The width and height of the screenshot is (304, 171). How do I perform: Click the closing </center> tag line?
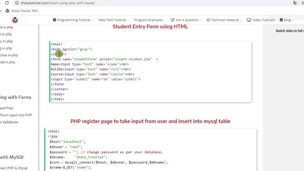point(59,89)
